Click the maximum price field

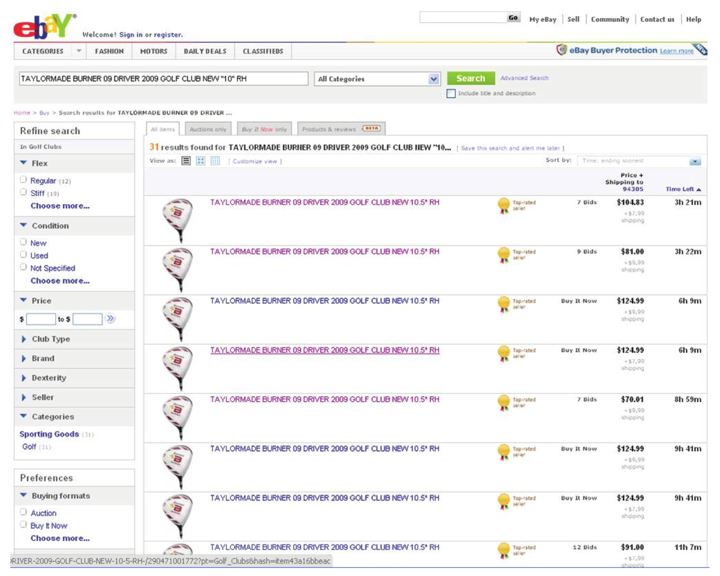coord(88,319)
